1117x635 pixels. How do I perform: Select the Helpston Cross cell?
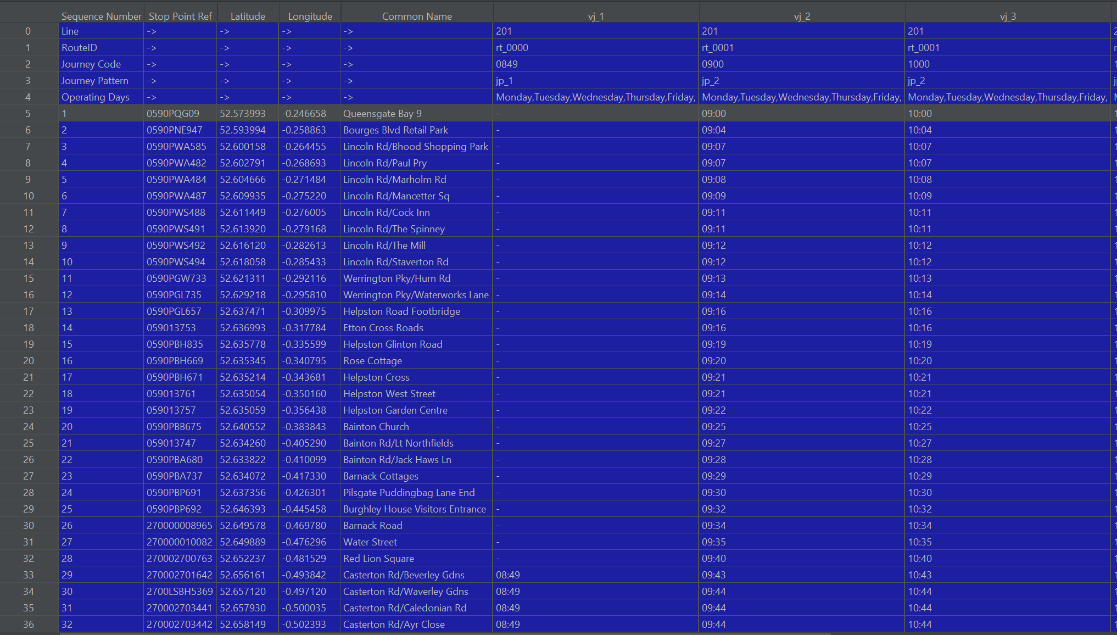click(x=417, y=377)
